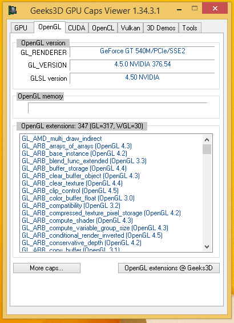This screenshot has width=234, height=323.
Task: Click the GL_VERSION value field
Action: (x=142, y=65)
